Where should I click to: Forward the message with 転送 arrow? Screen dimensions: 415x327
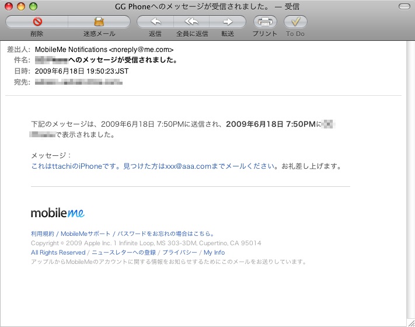(x=228, y=22)
